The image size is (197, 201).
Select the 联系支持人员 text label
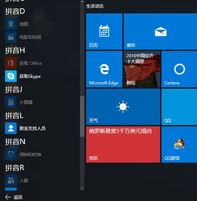[33, 128]
